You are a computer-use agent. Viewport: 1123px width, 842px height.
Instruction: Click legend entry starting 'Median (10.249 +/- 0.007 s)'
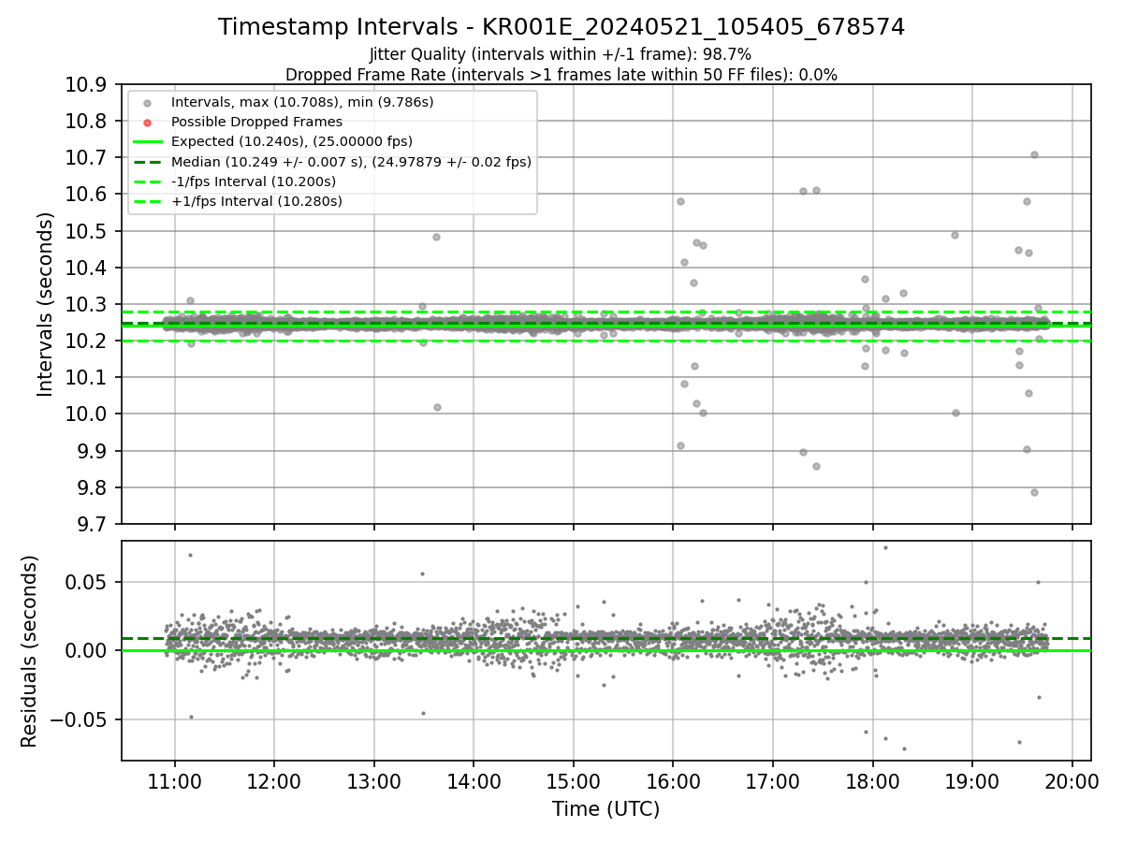click(x=351, y=162)
